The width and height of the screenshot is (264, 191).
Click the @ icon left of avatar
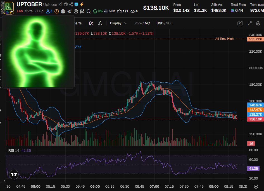[3, 12]
